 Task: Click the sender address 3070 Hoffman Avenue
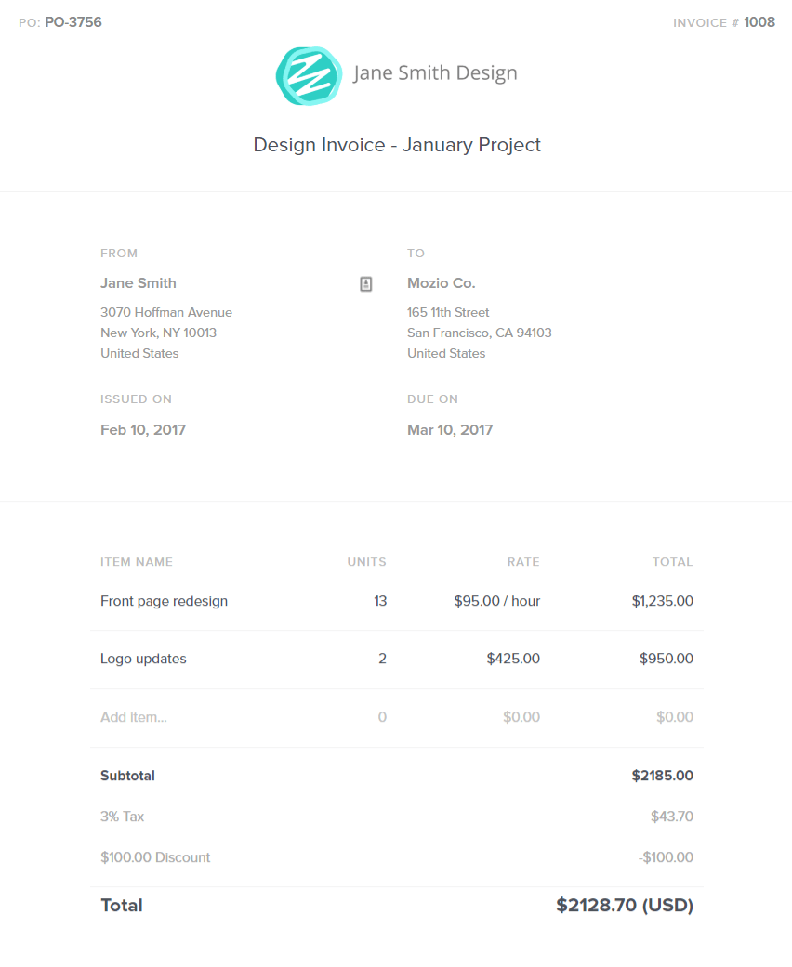tap(166, 313)
